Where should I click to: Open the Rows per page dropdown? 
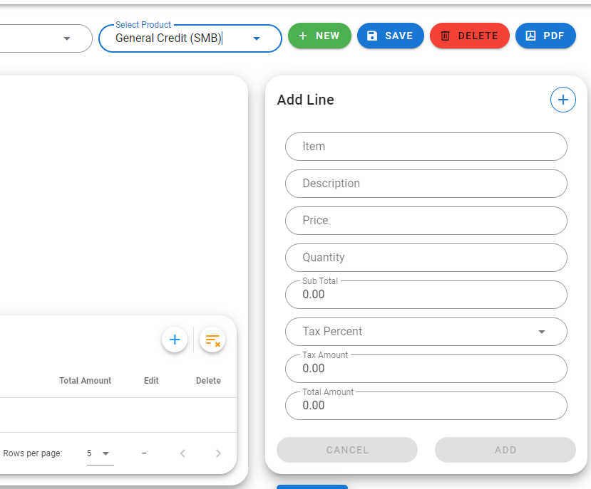click(x=100, y=453)
